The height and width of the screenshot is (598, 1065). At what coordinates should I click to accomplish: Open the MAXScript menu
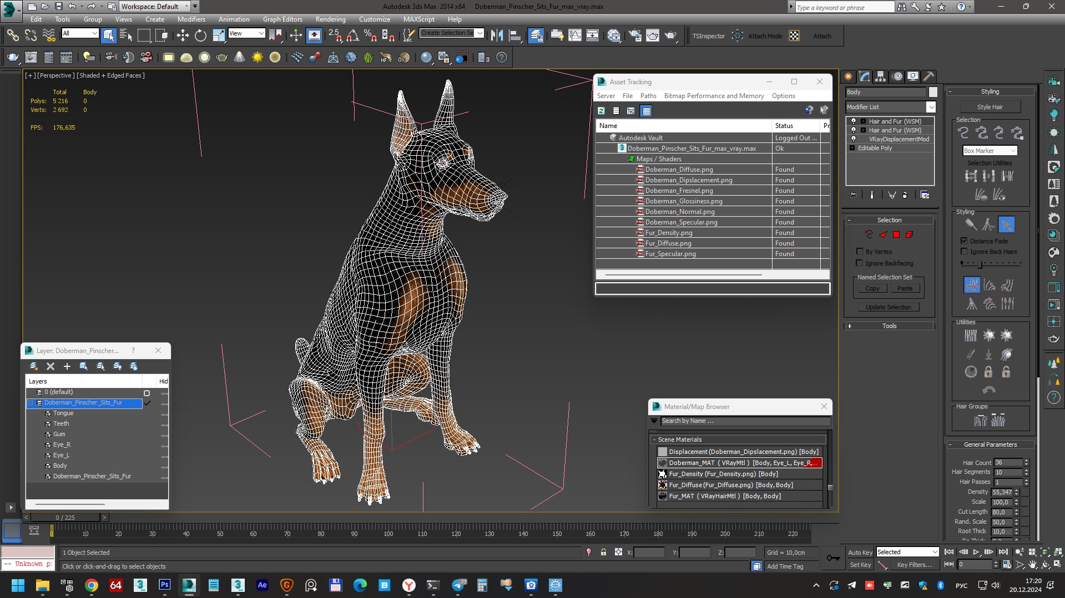click(418, 19)
